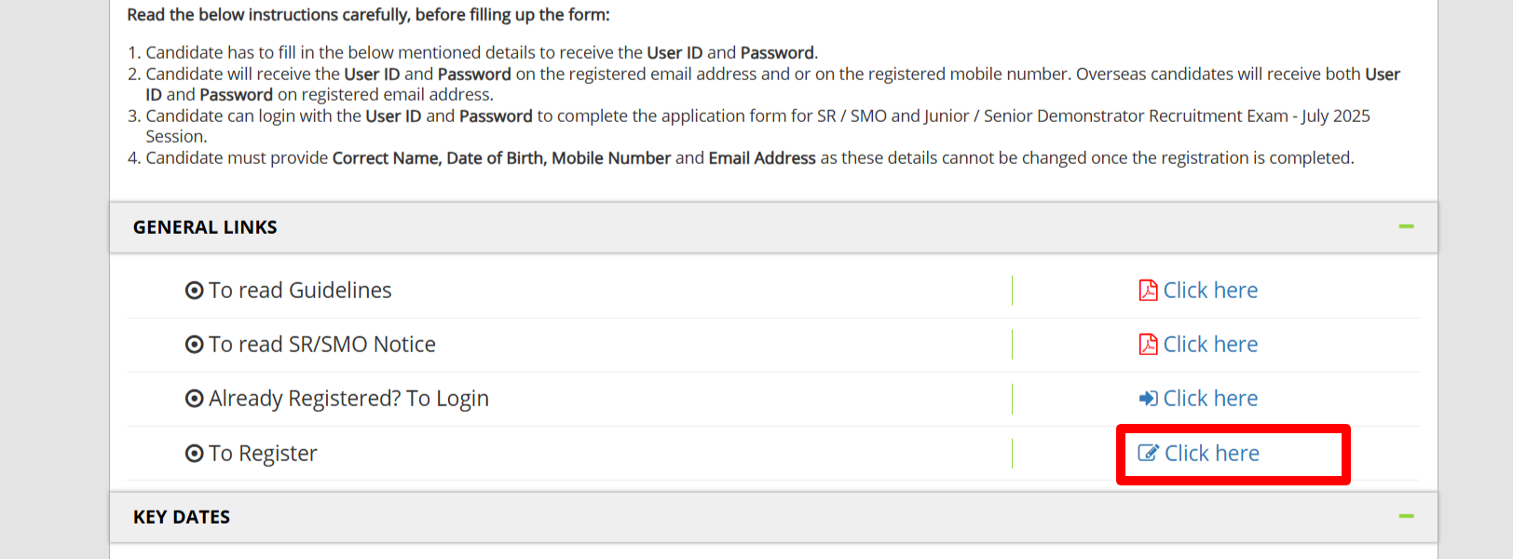Select the target icon beside To read Guidelines
Image resolution: width=1513 pixels, height=559 pixels.
pos(193,290)
